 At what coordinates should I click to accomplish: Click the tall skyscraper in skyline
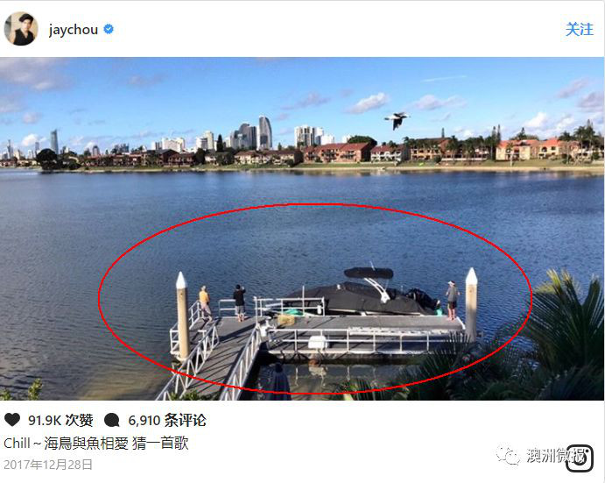tap(265, 132)
